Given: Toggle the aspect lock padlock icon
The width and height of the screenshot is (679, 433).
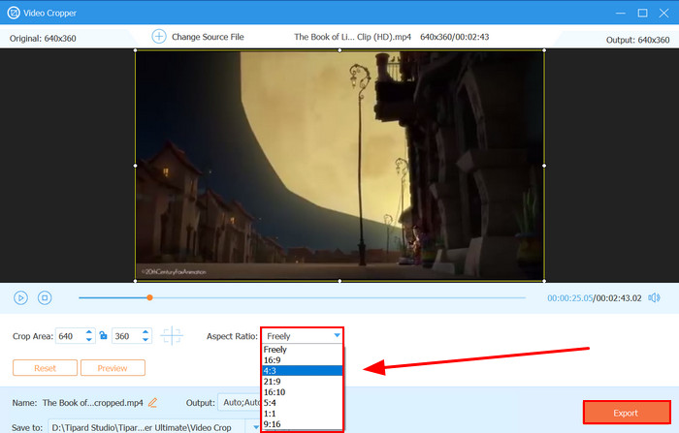Looking at the screenshot, I should point(103,336).
